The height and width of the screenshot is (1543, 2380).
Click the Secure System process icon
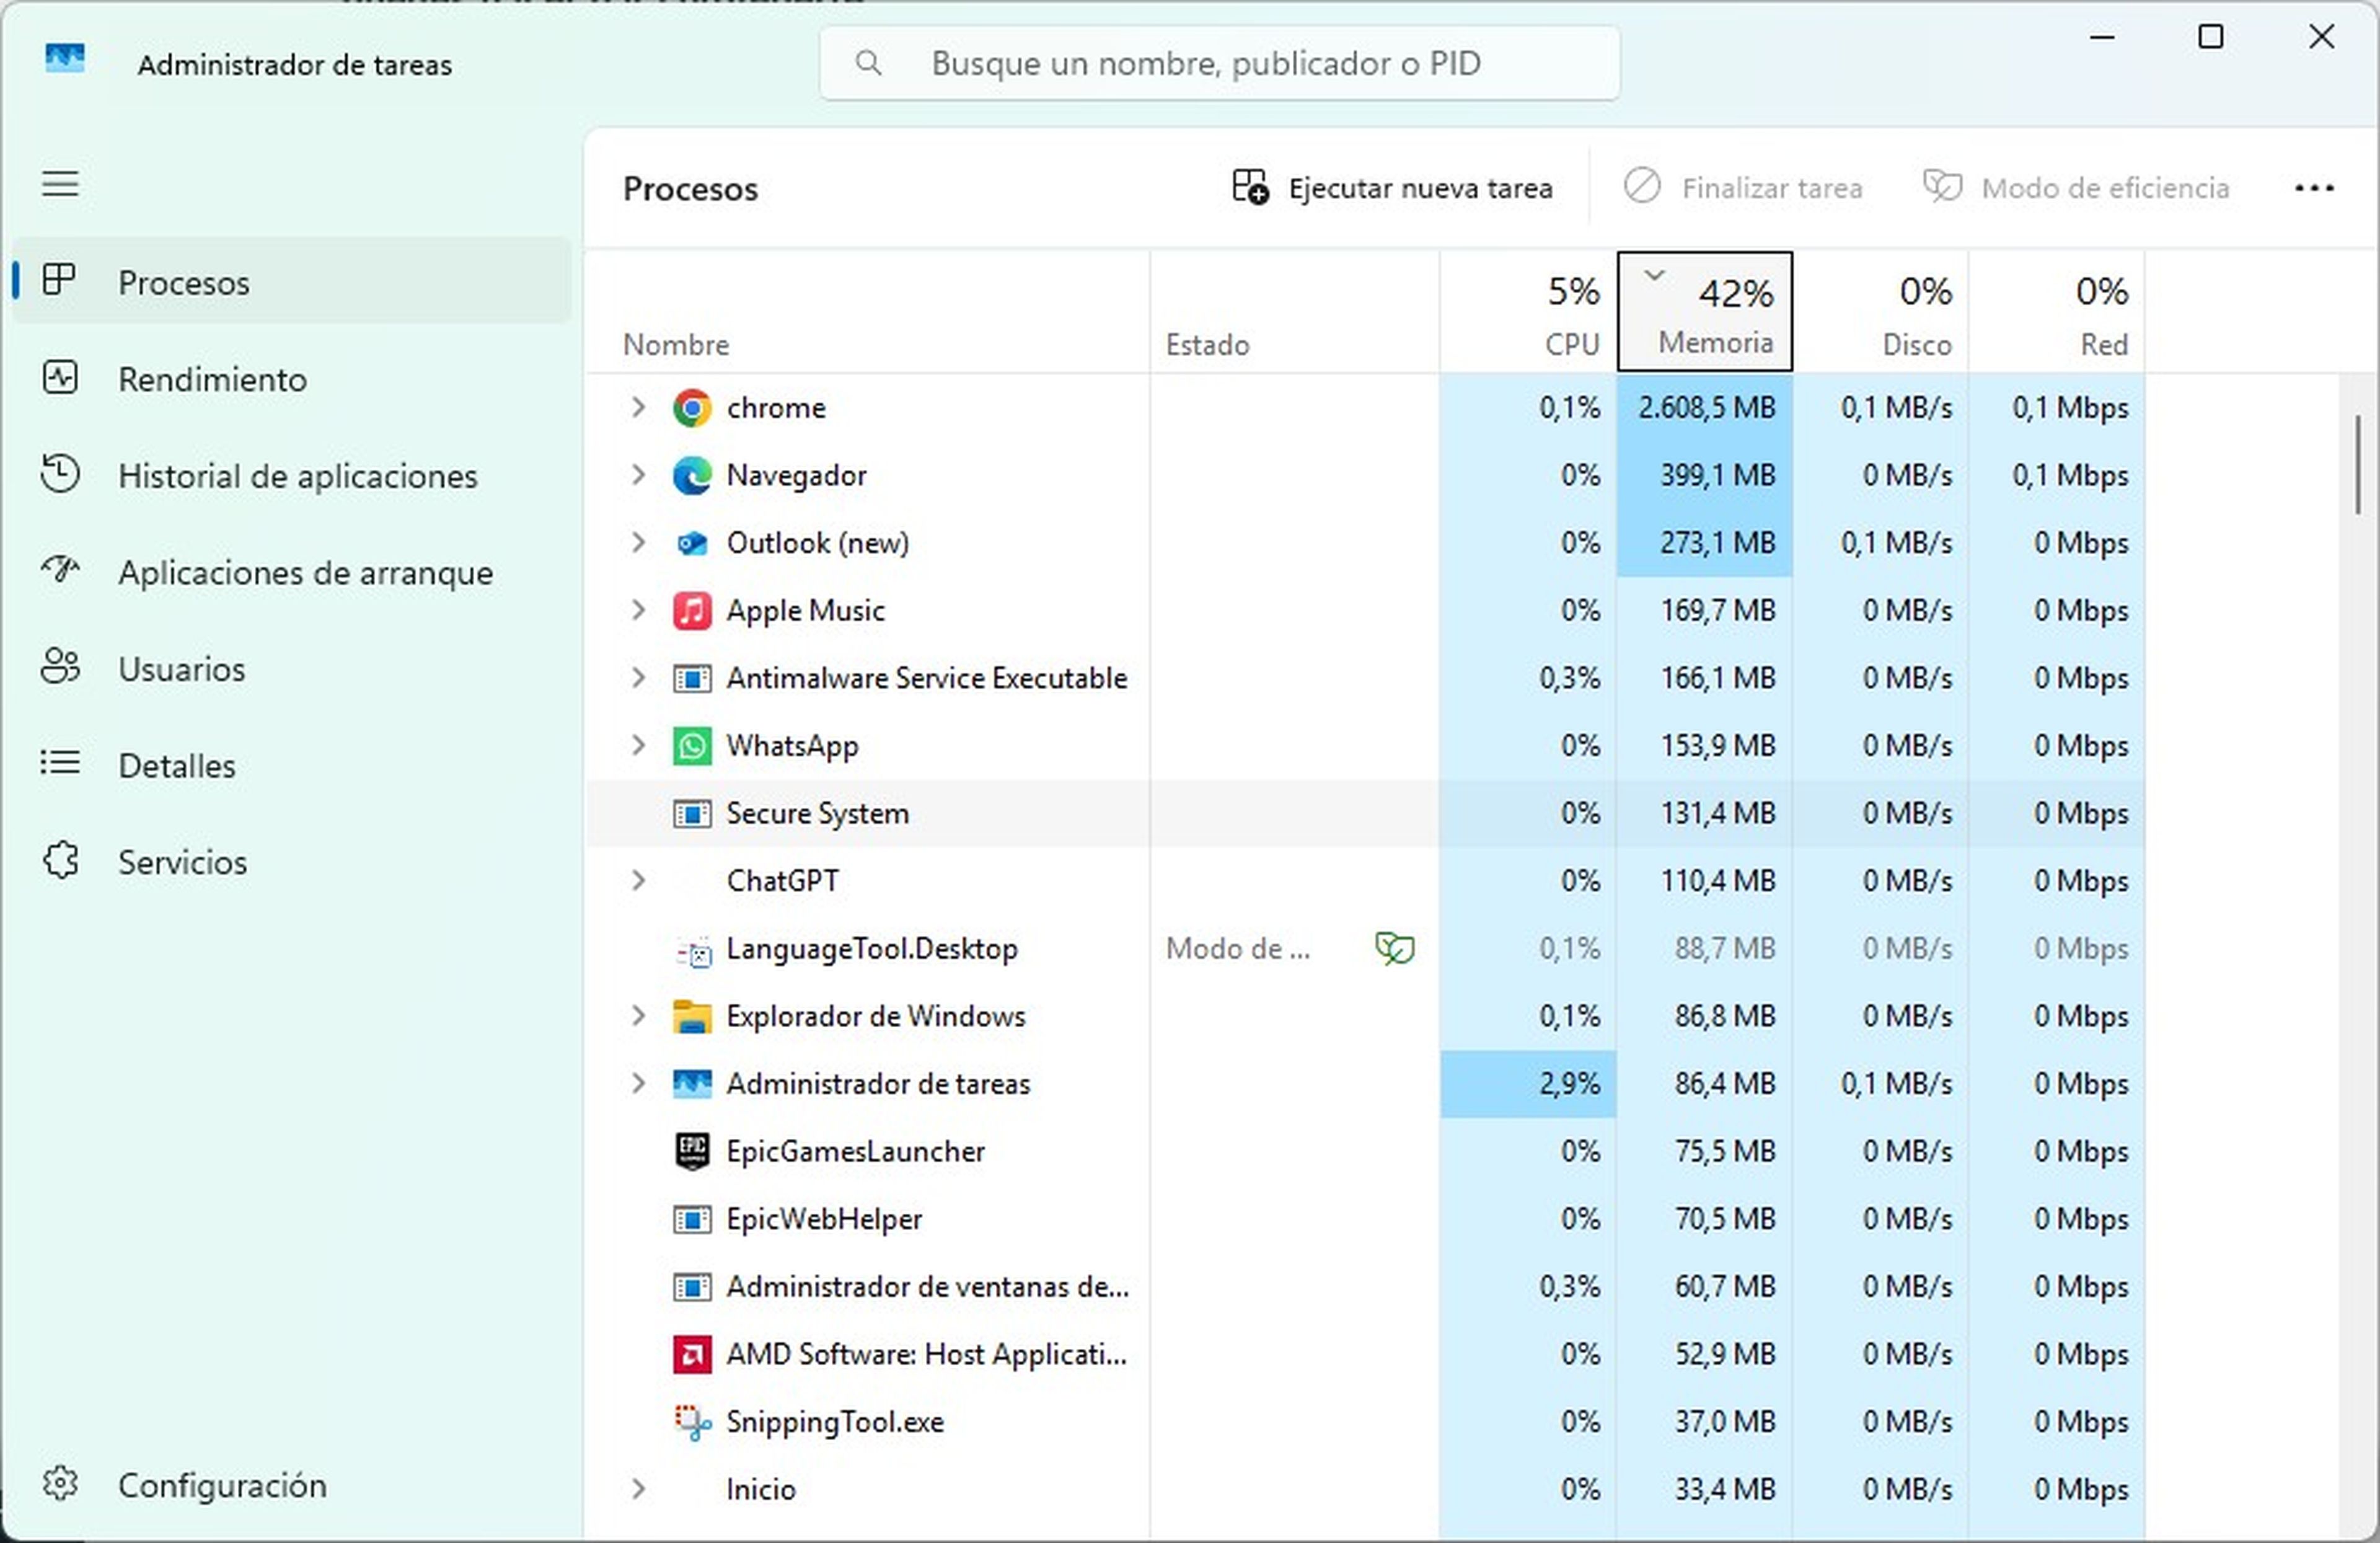(692, 814)
